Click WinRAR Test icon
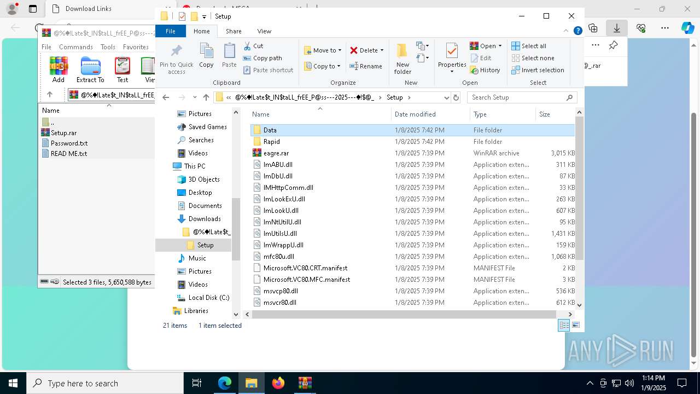The width and height of the screenshot is (700, 394). (x=122, y=70)
